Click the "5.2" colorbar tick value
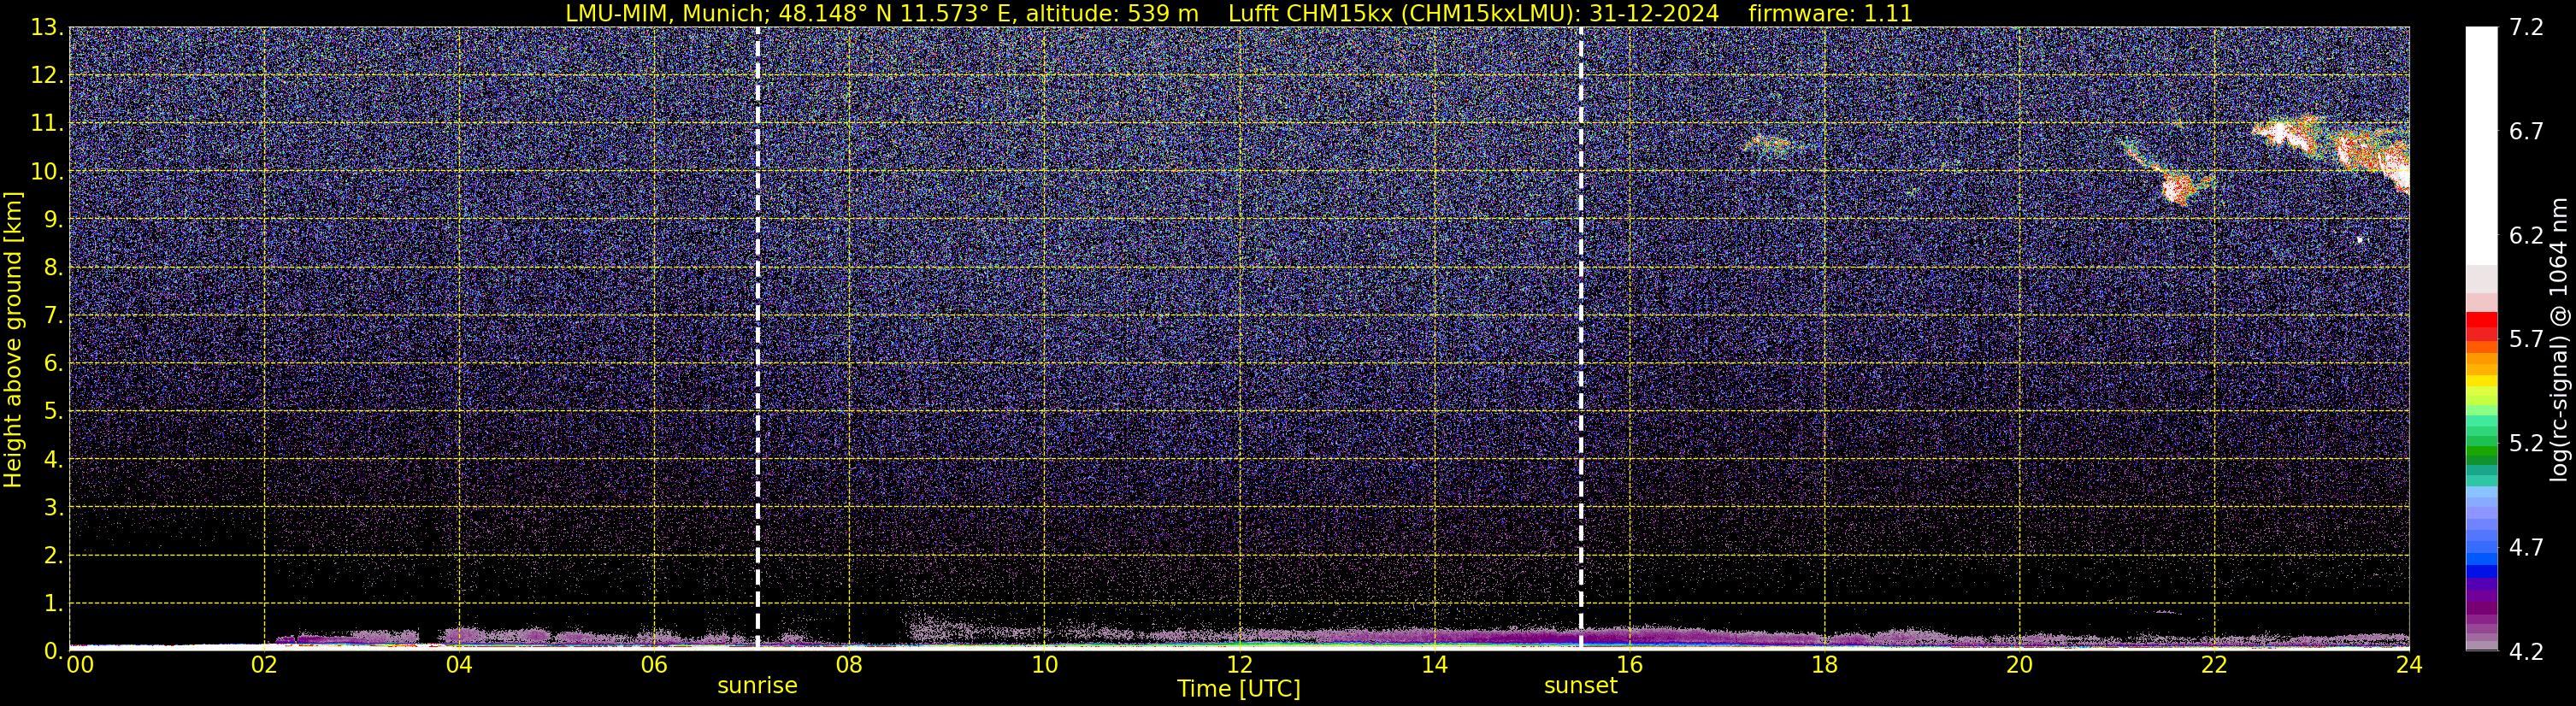Viewport: 2576px width, 706px height. (x=2526, y=443)
